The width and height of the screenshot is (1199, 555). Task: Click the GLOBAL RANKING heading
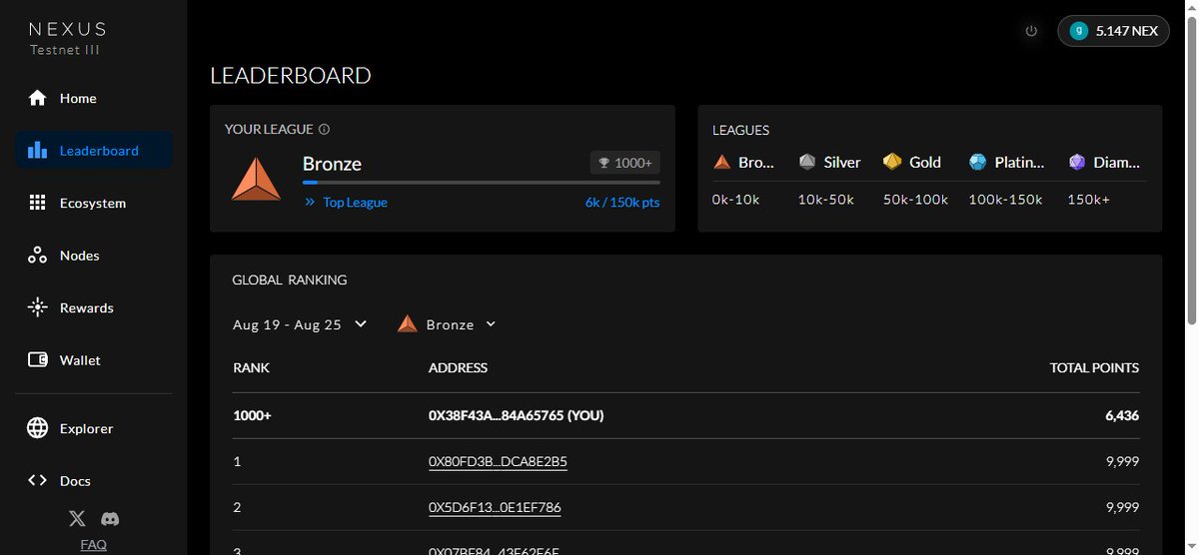pyautogui.click(x=289, y=280)
